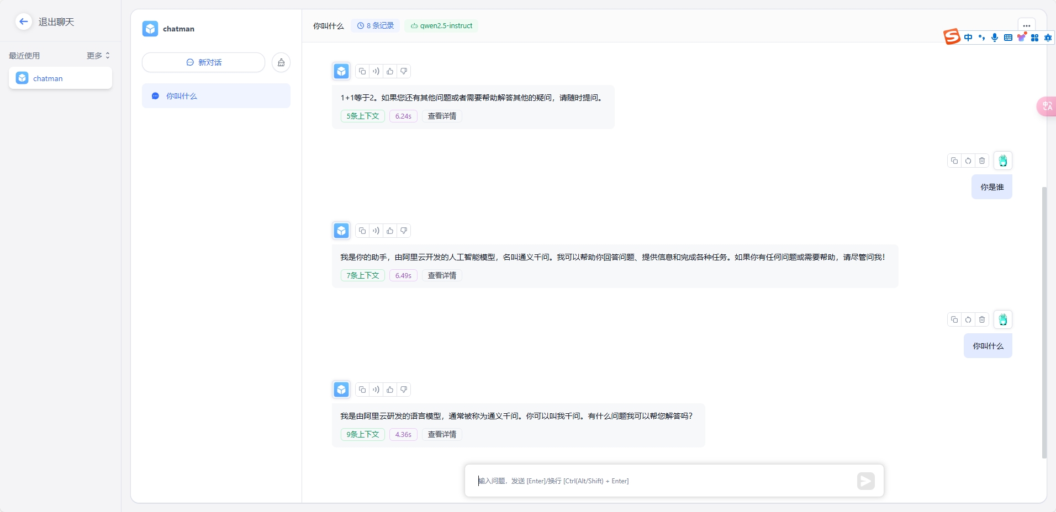Thumbs down the '1+1等于2' reply

404,71
